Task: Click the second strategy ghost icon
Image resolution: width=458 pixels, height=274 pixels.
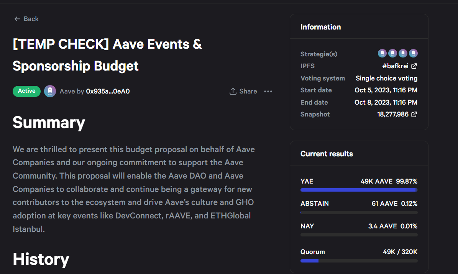Action: click(392, 53)
